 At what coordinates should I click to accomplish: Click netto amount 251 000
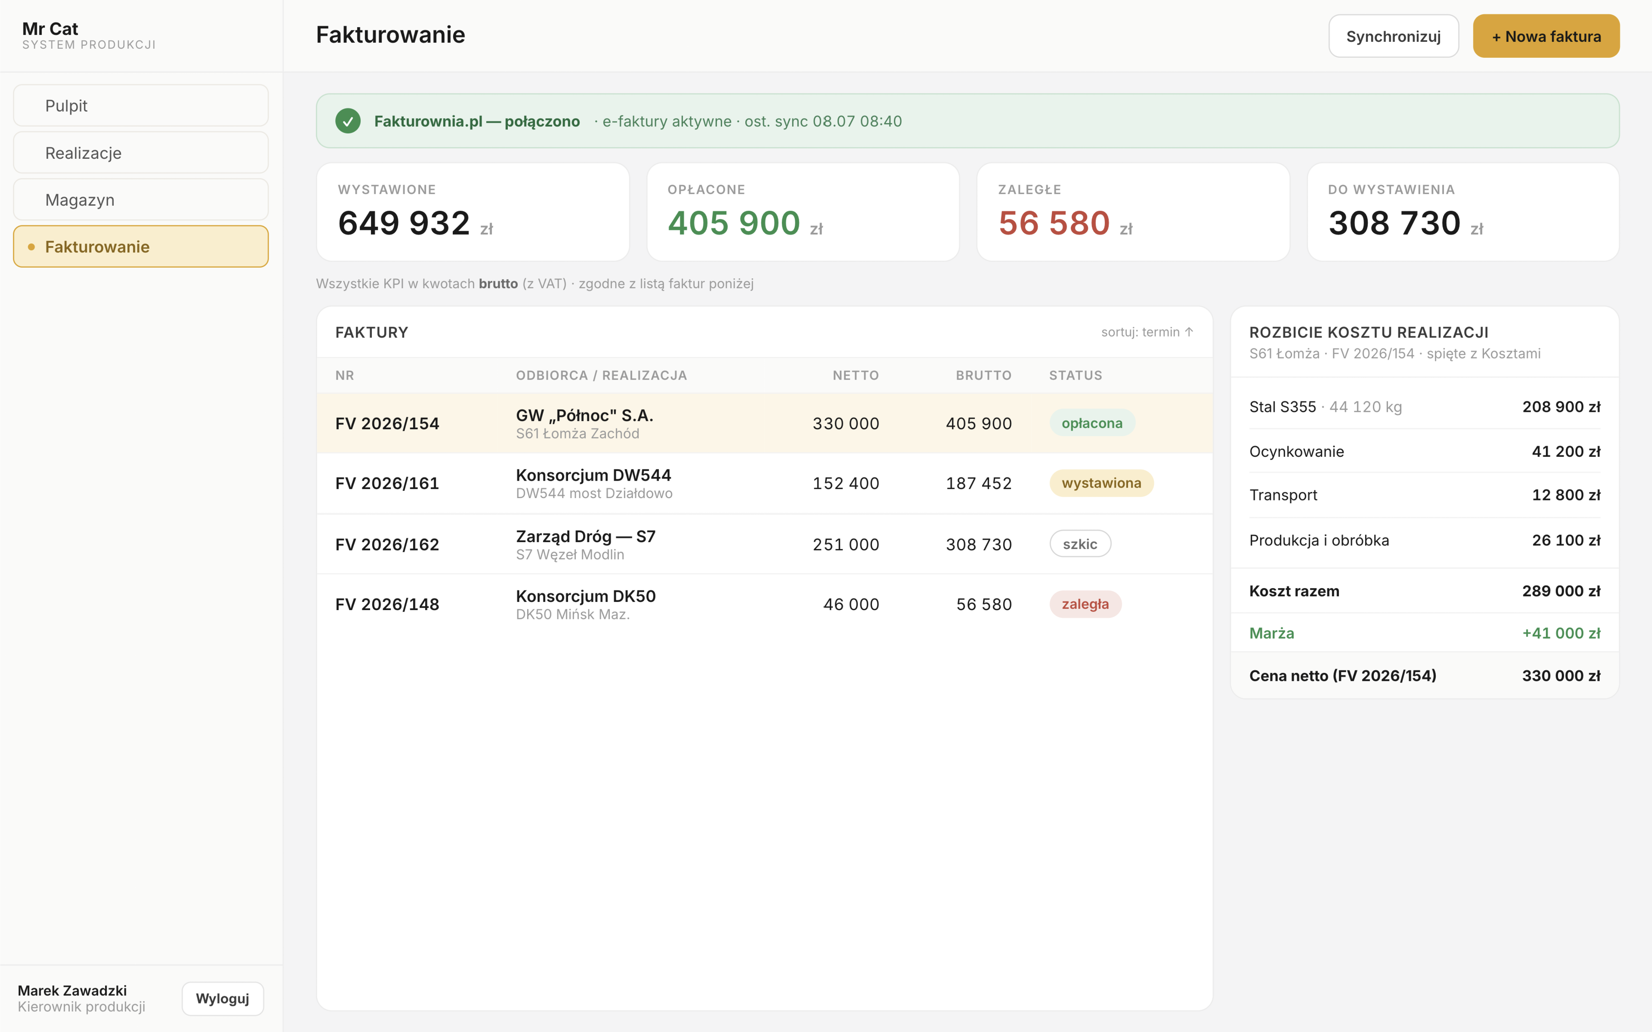pos(846,544)
